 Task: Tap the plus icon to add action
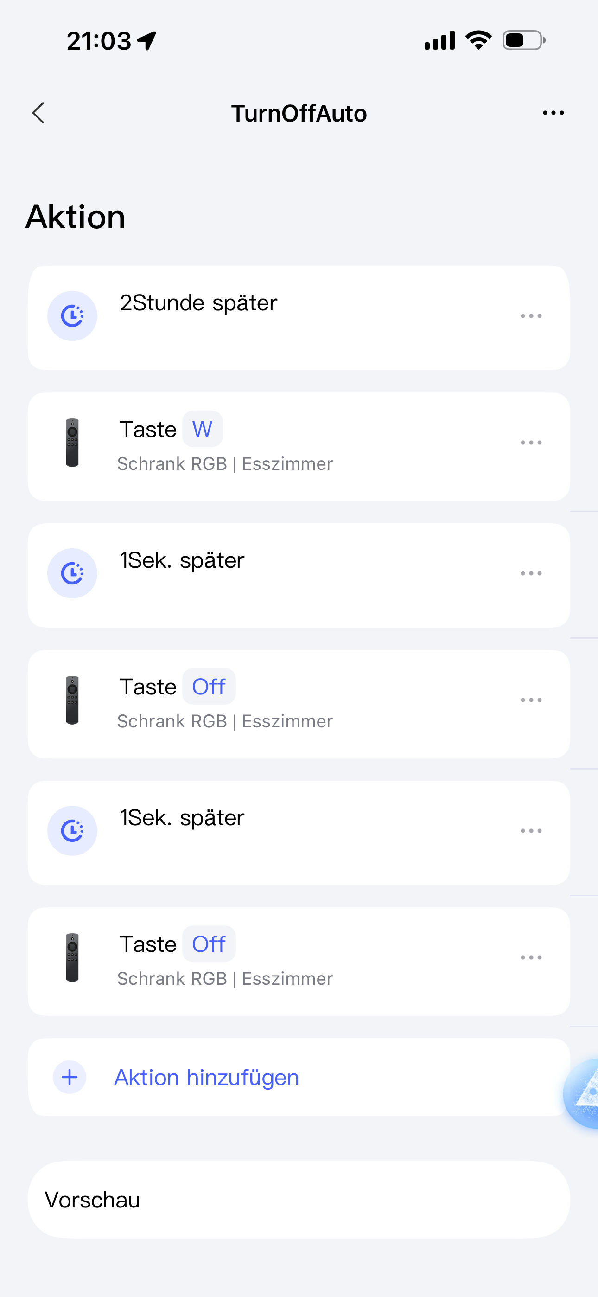[70, 1078]
